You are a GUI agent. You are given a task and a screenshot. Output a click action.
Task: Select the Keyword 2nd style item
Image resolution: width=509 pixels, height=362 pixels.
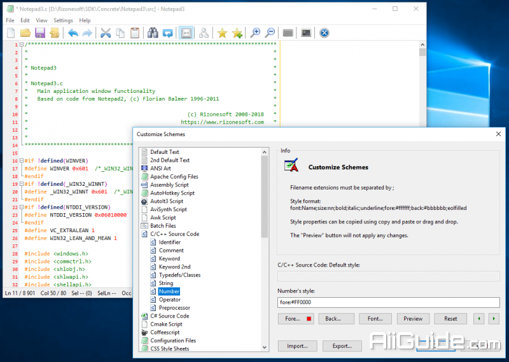tap(174, 267)
